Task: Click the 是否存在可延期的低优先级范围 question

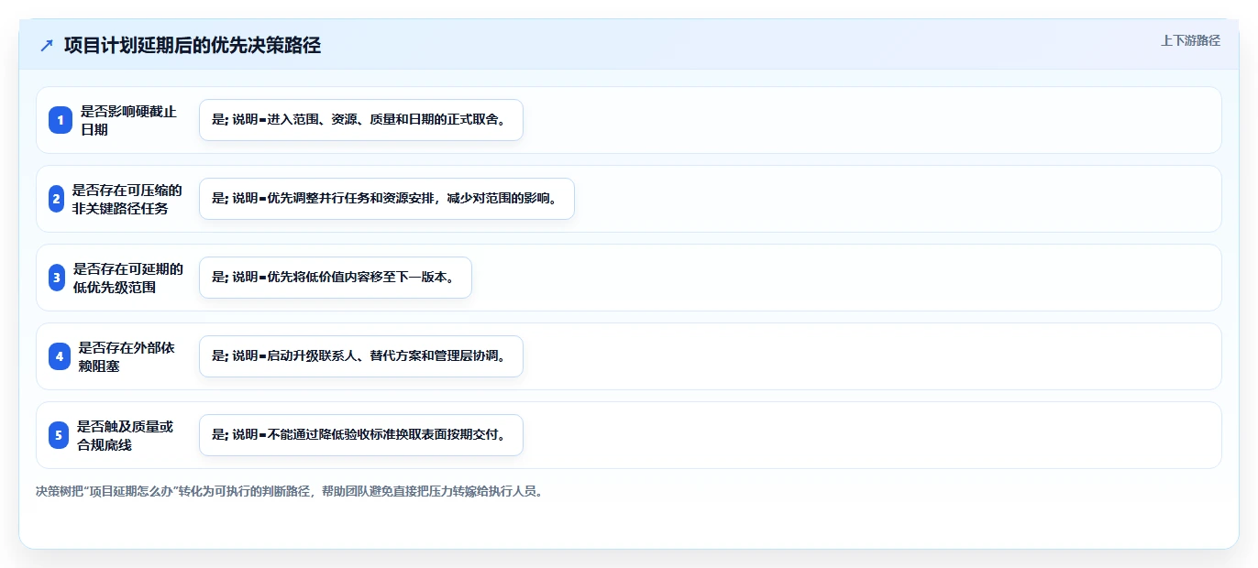Action: click(128, 278)
